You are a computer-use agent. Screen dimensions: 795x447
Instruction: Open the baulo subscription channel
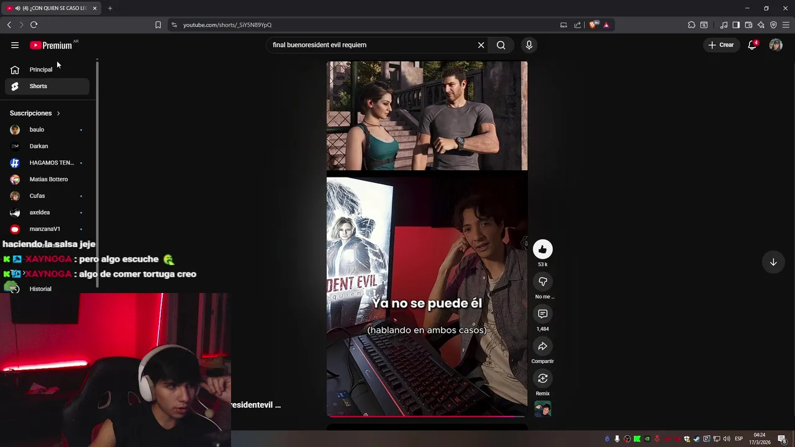(47, 130)
